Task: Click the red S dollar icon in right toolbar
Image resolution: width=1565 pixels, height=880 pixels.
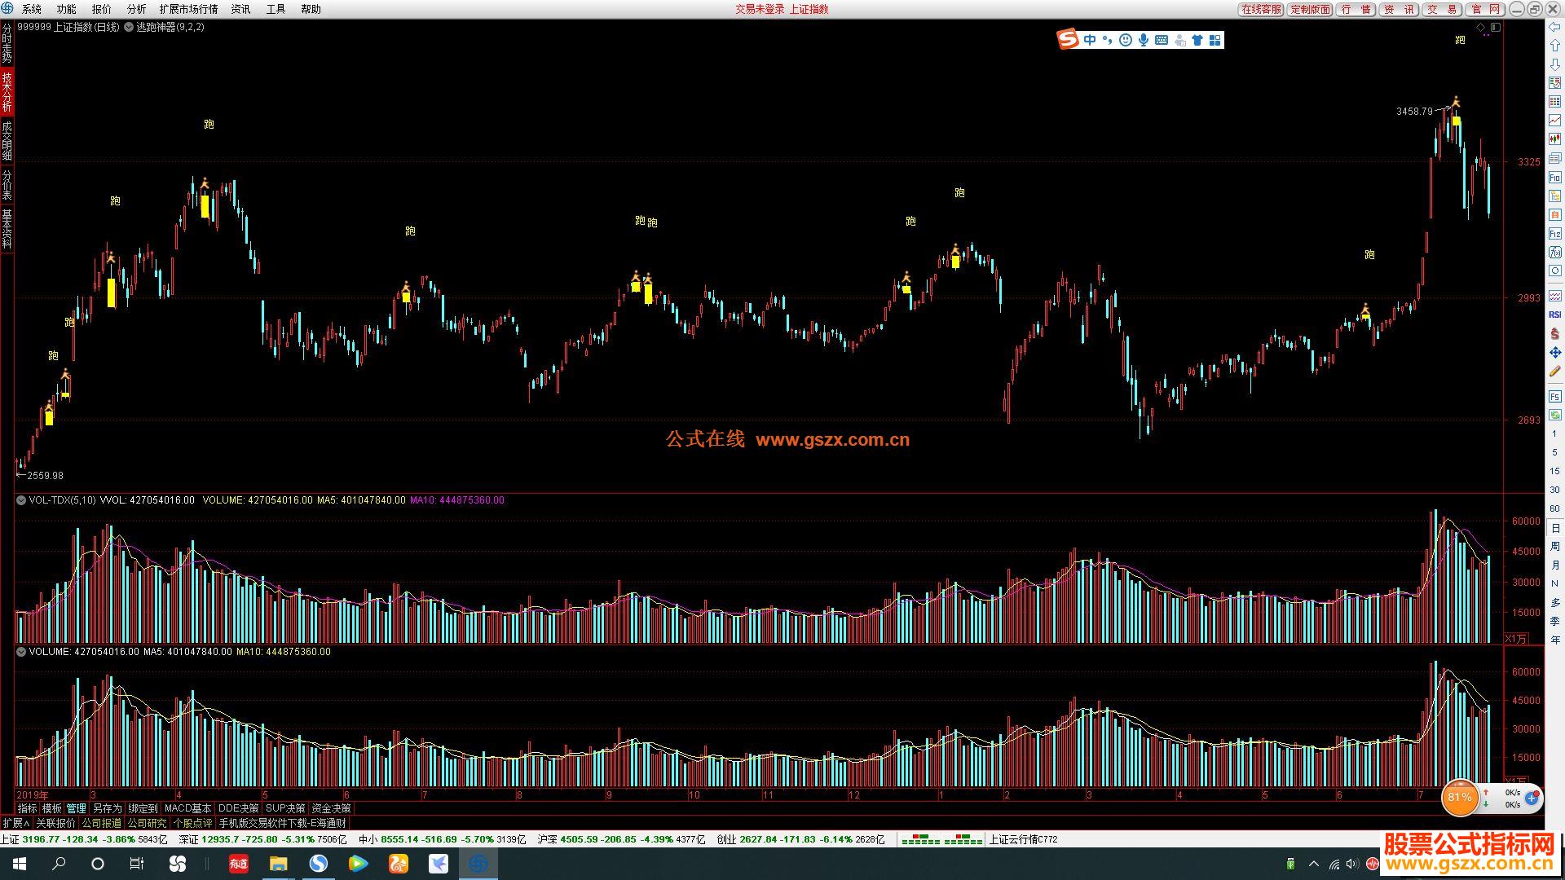Action: tap(1554, 333)
